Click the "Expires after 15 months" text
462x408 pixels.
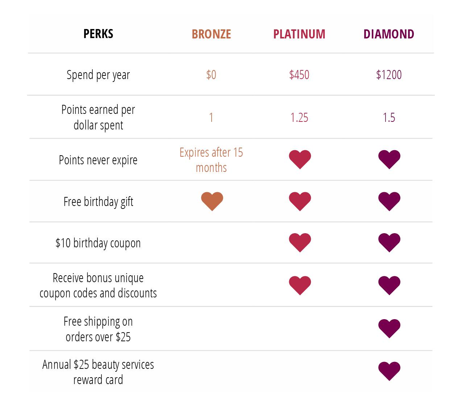[x=211, y=160]
